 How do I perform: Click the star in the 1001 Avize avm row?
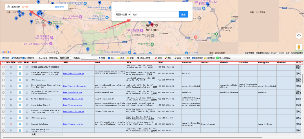(x=27, y=80)
